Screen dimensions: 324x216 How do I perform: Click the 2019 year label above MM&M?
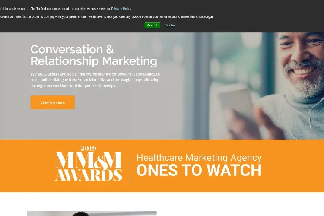[x=88, y=149]
